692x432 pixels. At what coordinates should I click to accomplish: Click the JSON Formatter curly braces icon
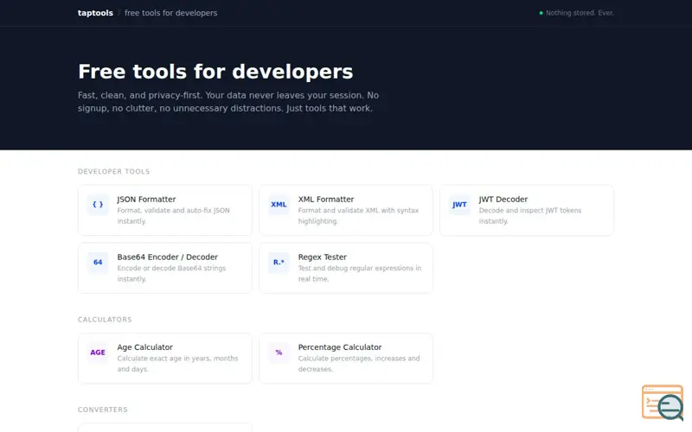coord(98,205)
